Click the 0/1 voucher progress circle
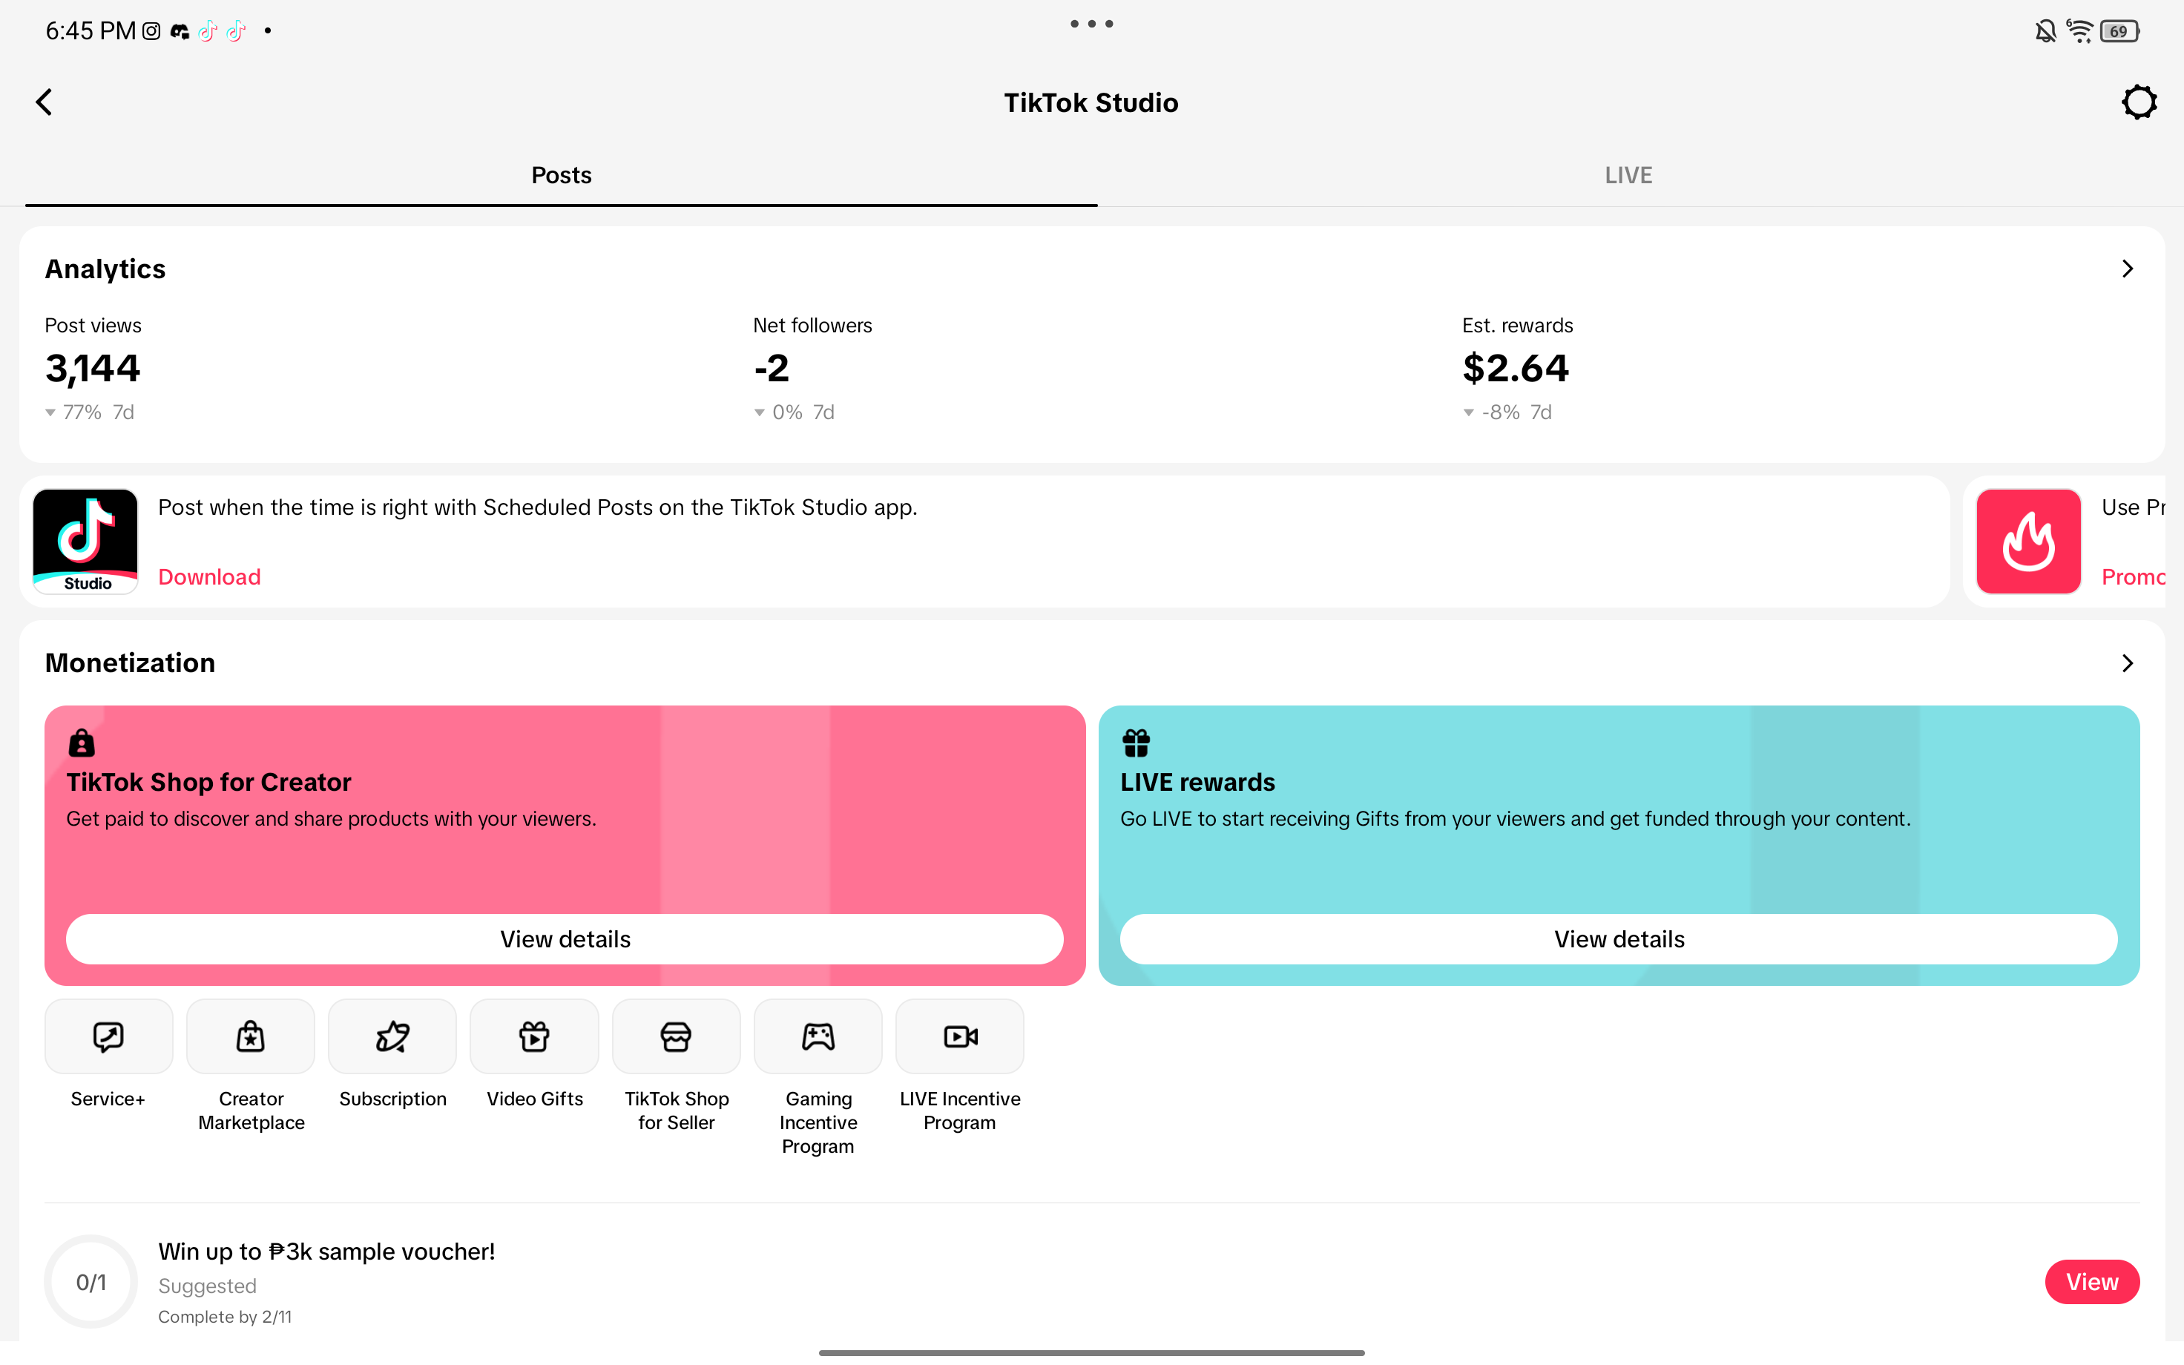2184x1365 pixels. (x=91, y=1282)
